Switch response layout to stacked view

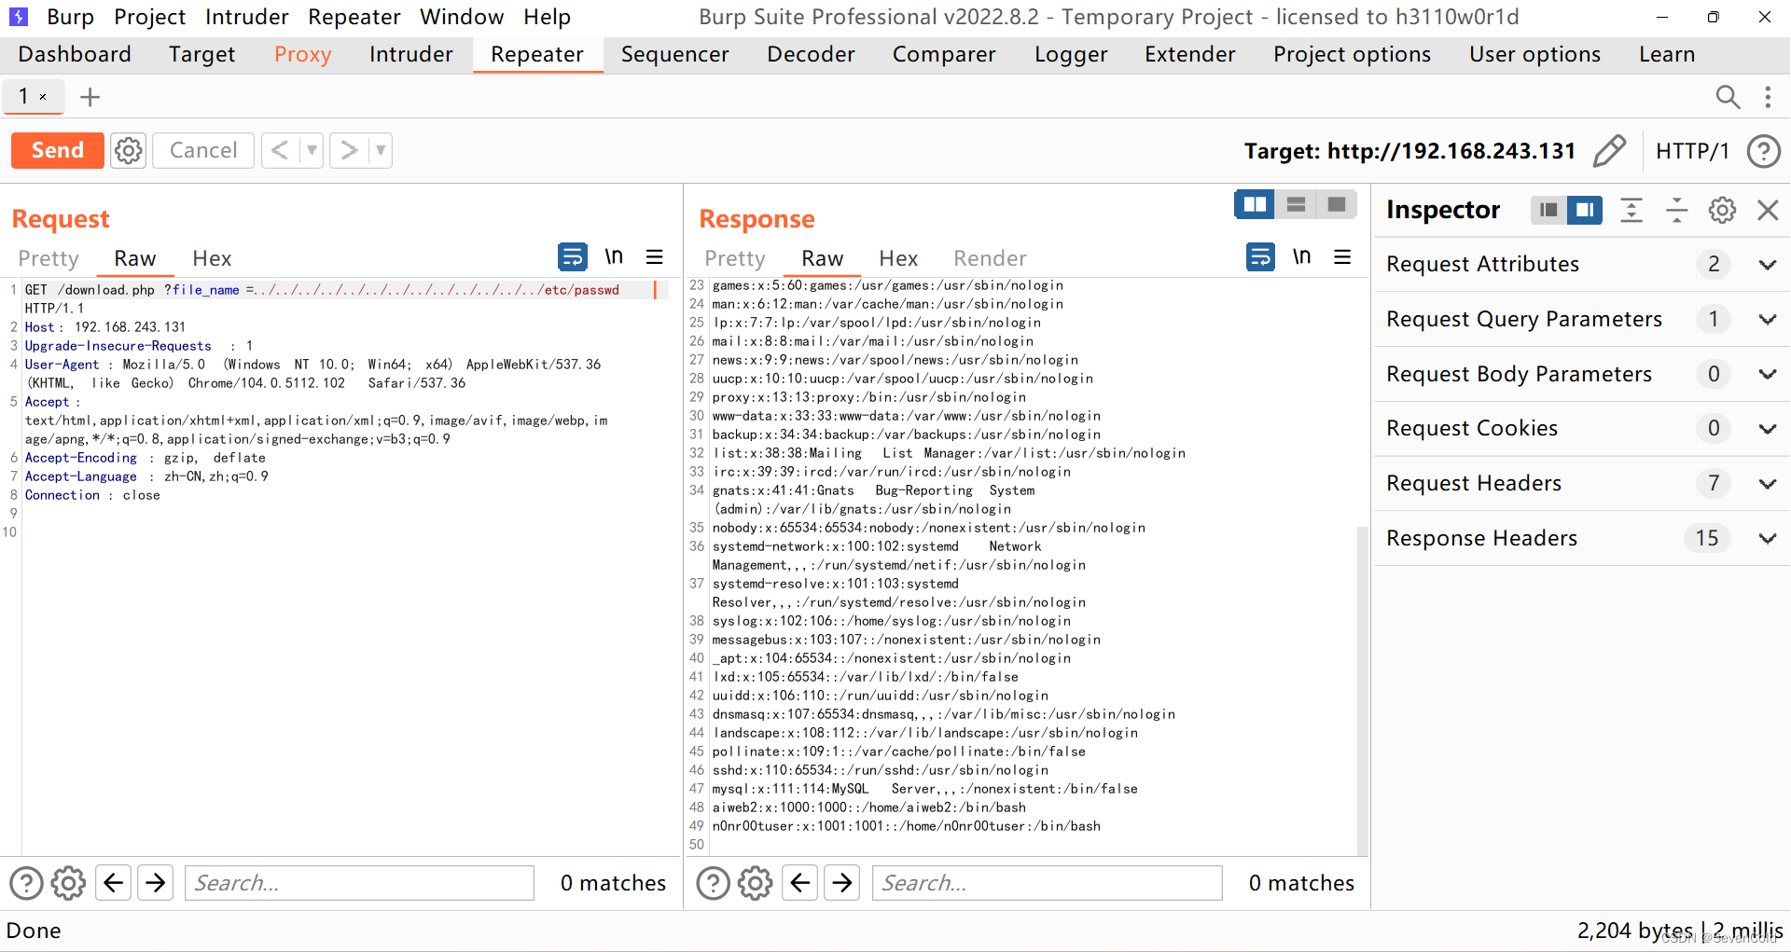tap(1295, 203)
